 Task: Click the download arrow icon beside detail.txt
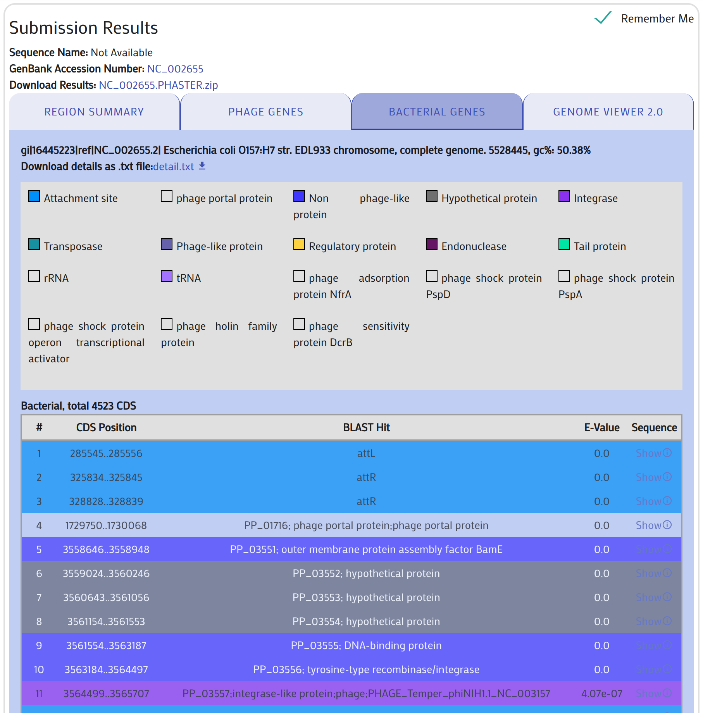[202, 166]
